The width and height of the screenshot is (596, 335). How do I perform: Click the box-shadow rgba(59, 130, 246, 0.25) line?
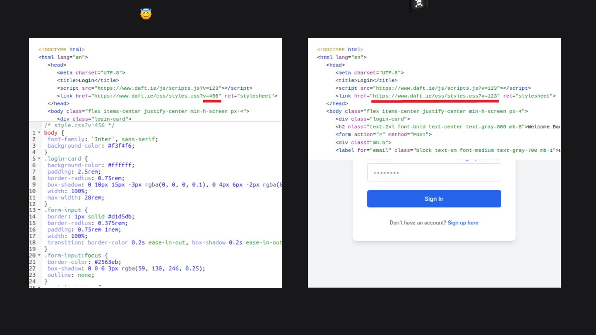[x=126, y=268]
